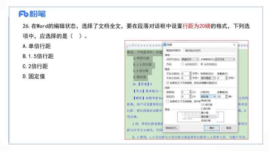Click option D. 固定值 on the slide

pyautogui.click(x=34, y=77)
